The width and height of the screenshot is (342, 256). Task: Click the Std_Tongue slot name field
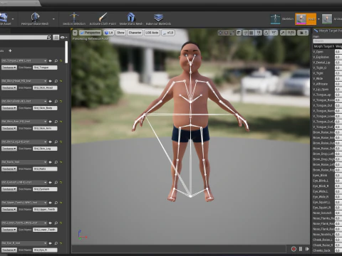[x=45, y=68]
